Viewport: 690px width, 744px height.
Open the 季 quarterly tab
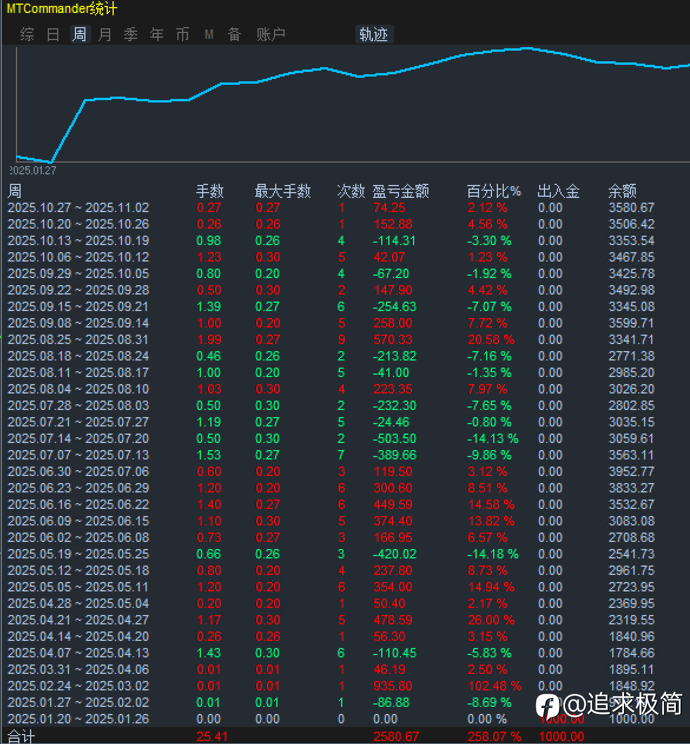point(131,35)
